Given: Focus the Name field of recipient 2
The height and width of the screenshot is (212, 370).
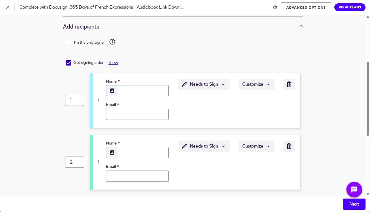Looking at the screenshot, I should point(137,153).
